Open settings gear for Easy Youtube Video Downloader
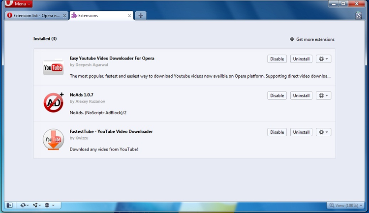The width and height of the screenshot is (369, 213). tap(323, 59)
